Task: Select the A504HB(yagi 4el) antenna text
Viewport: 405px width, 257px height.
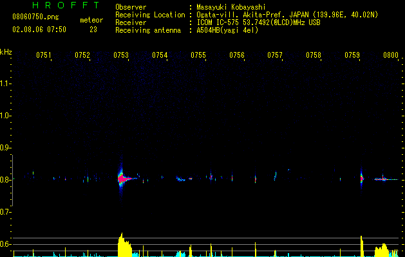Action: point(227,30)
